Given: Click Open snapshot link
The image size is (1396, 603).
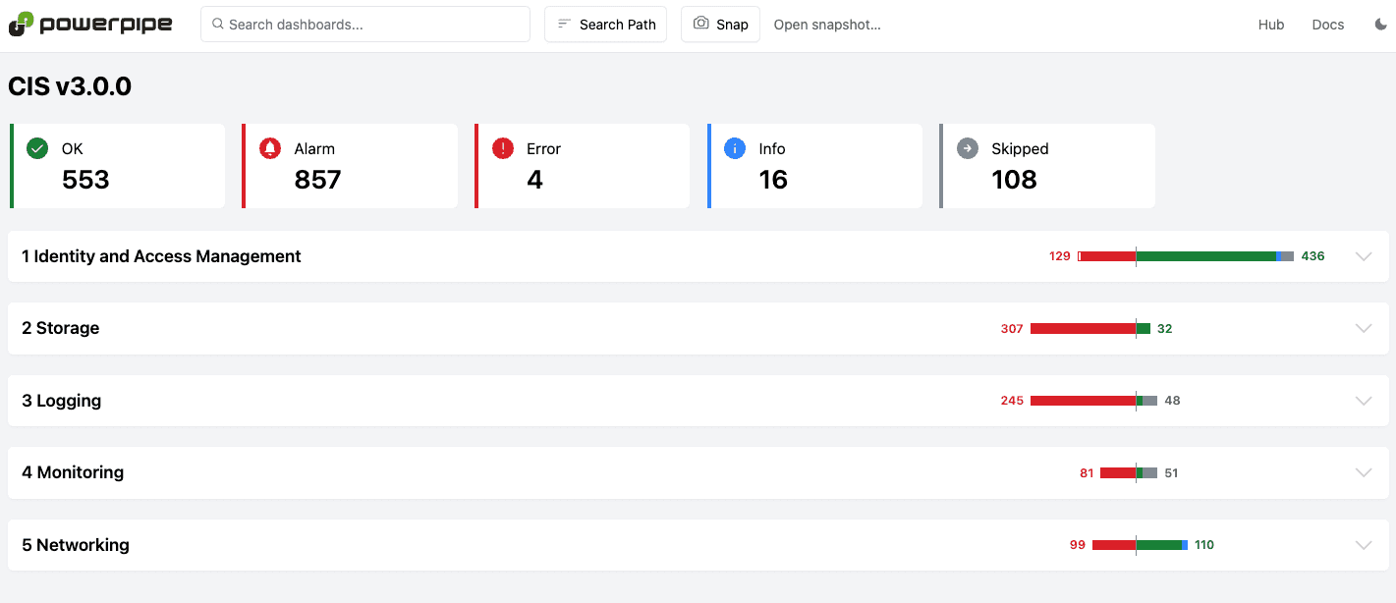Looking at the screenshot, I should click(x=827, y=25).
